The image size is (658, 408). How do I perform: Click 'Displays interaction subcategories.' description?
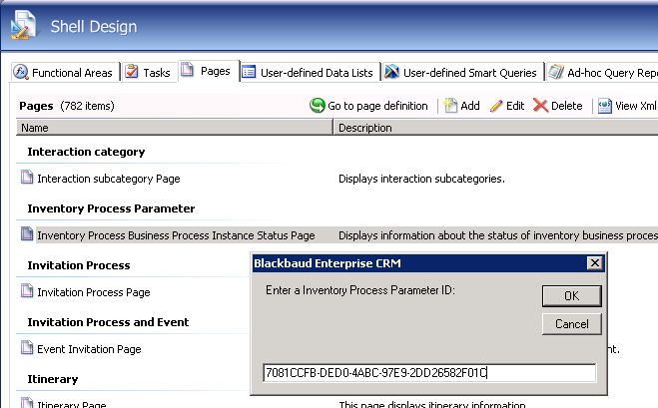[x=421, y=179]
